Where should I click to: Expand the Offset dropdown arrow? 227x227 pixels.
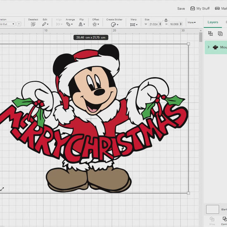pos(98,24)
